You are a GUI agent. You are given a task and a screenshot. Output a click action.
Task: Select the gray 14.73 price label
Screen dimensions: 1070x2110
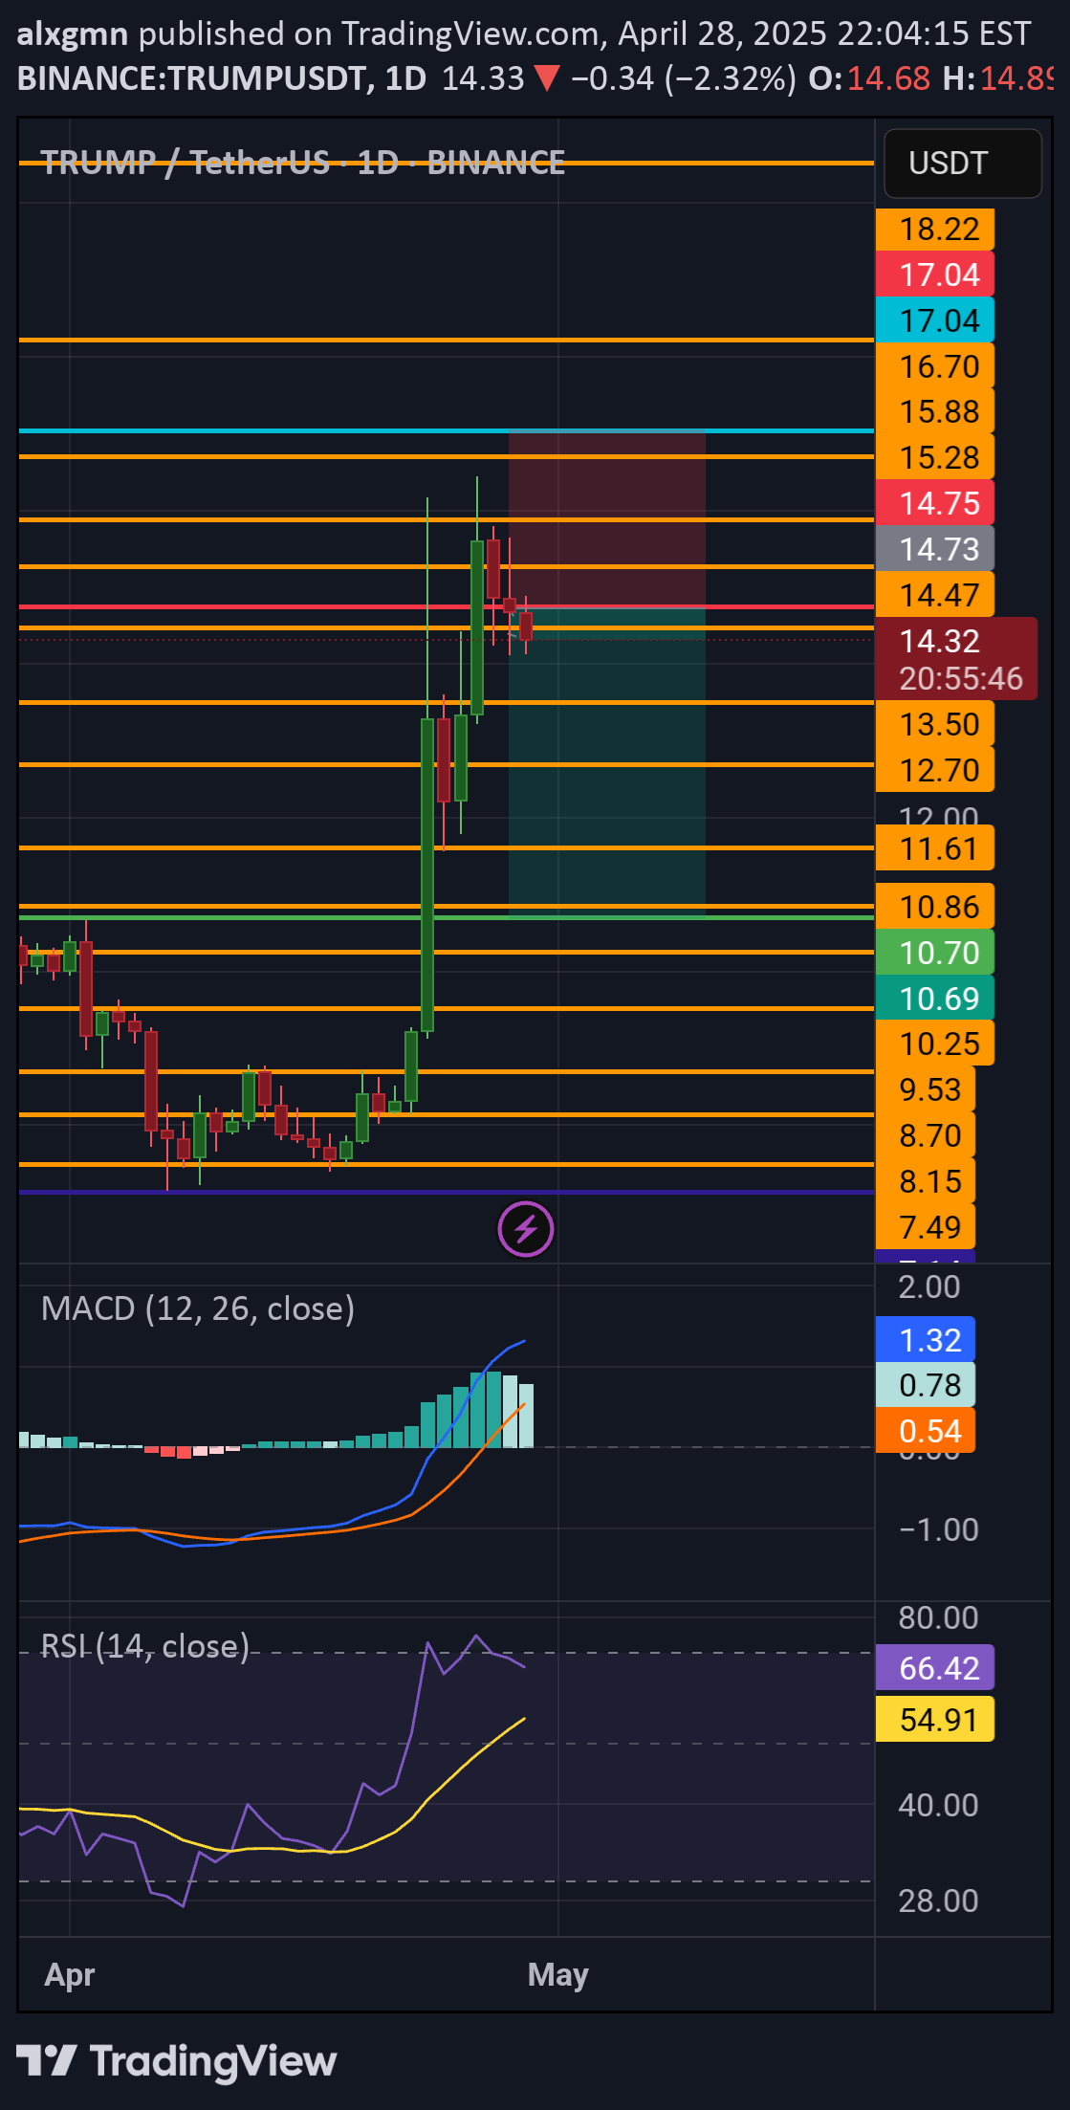pyautogui.click(x=935, y=549)
